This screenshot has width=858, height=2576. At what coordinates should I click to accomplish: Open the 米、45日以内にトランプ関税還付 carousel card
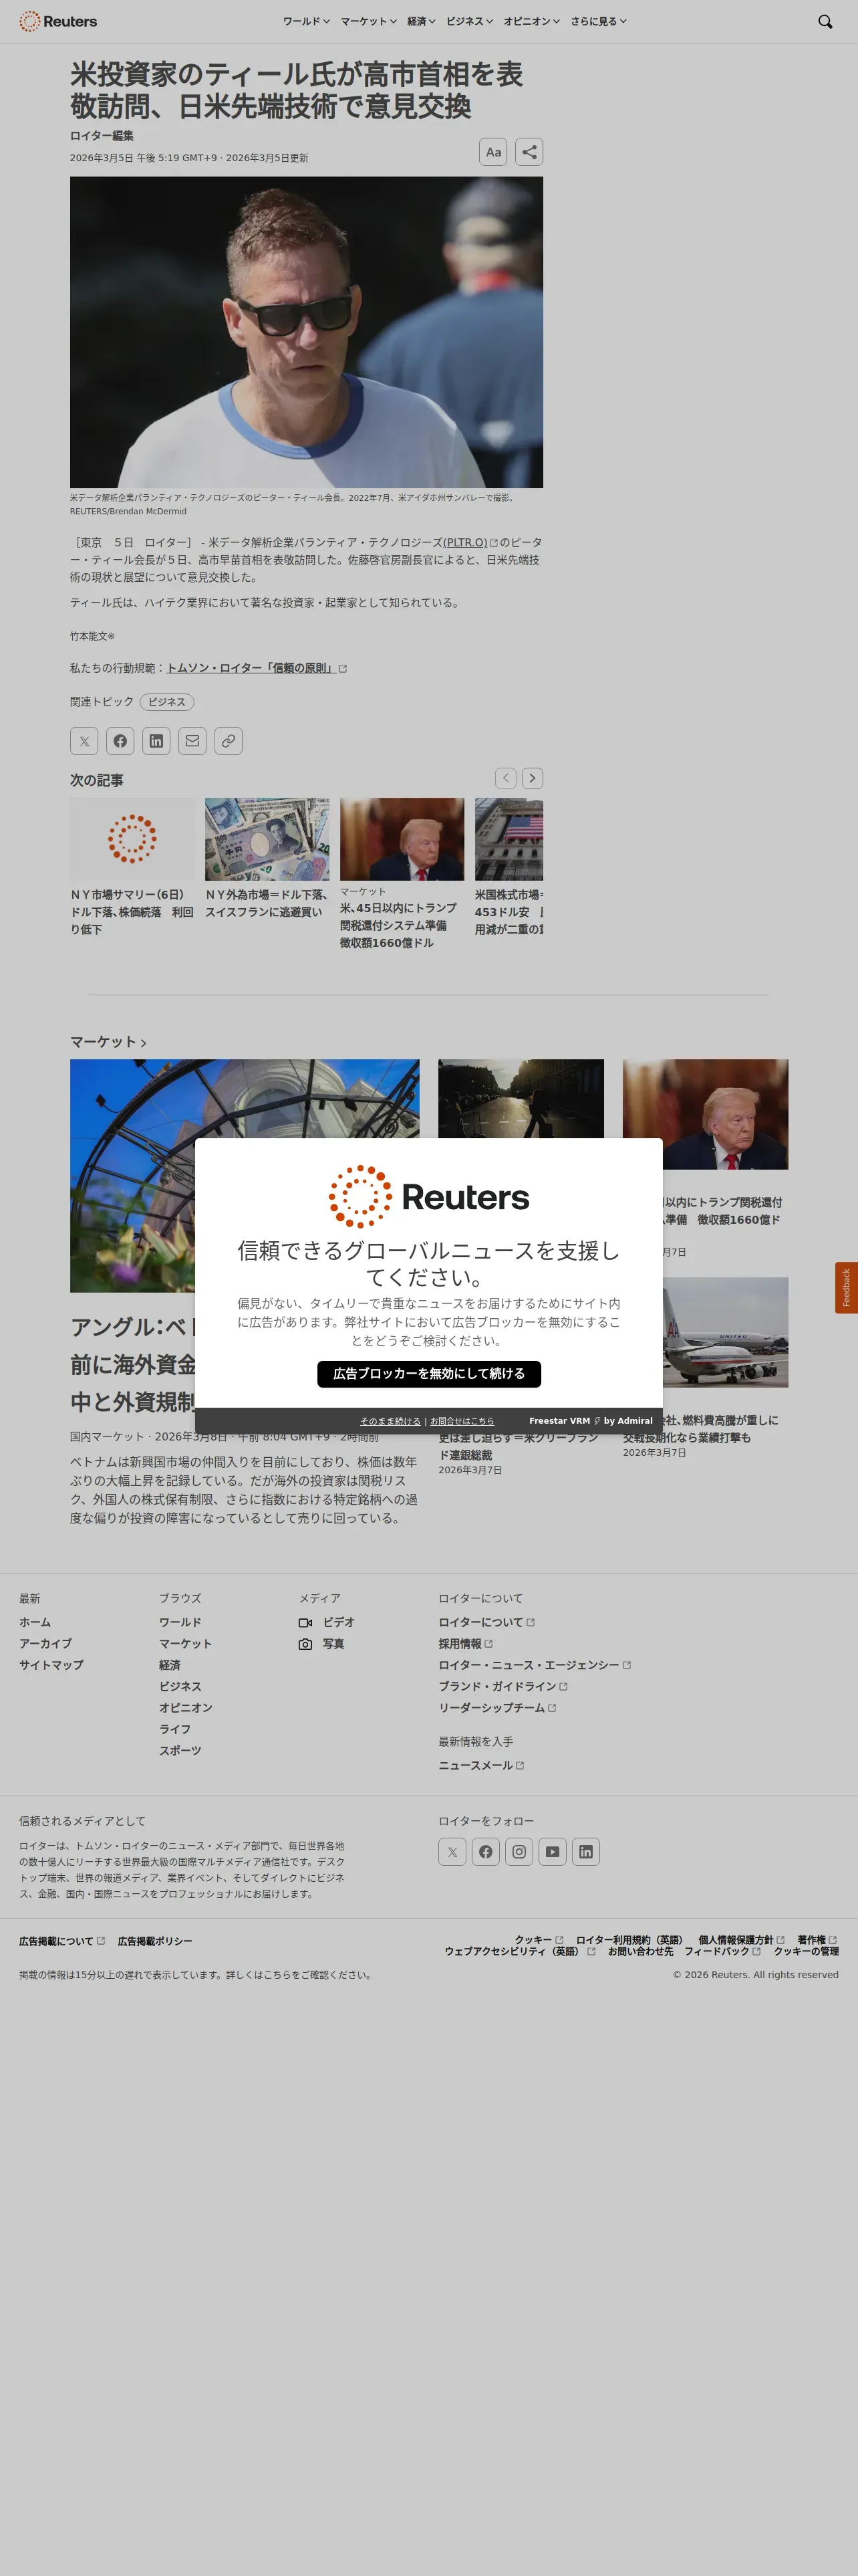[402, 874]
